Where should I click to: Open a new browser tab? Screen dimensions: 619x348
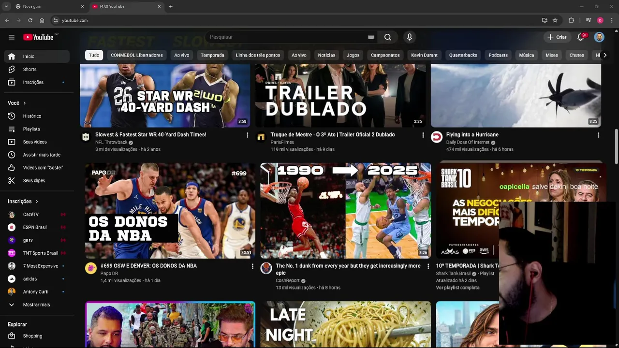pos(171,6)
